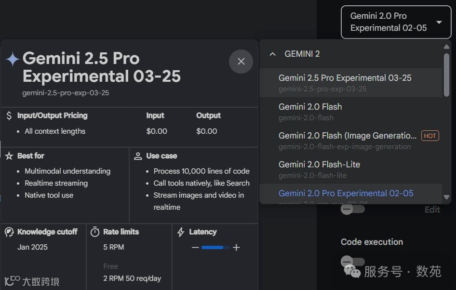Click the 'Call tools natively, like Search' bullet
Screen dimensions: 456x290
click(201, 183)
